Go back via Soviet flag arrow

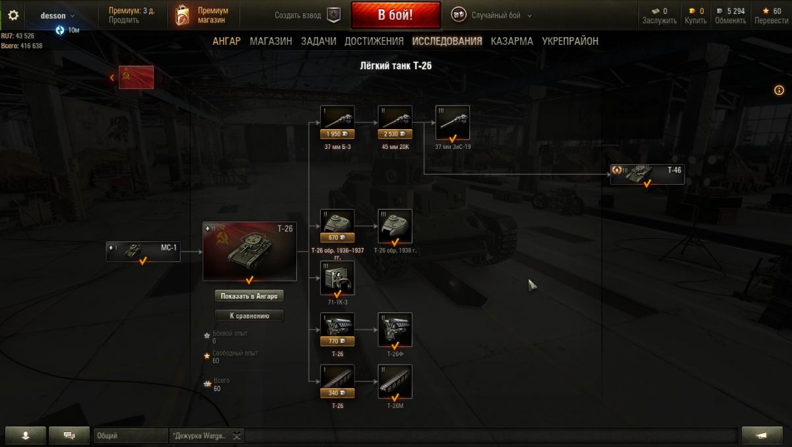coord(132,78)
